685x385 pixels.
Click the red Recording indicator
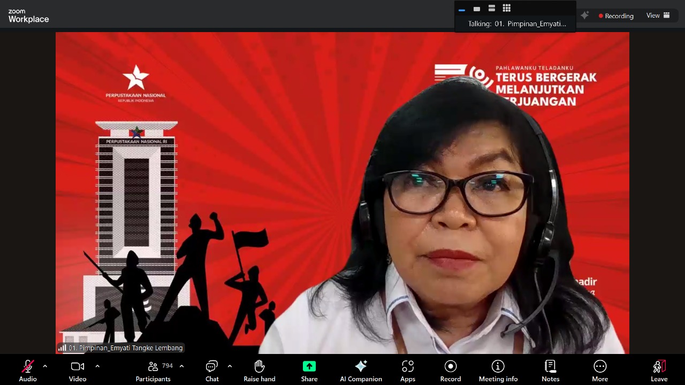tap(616, 16)
